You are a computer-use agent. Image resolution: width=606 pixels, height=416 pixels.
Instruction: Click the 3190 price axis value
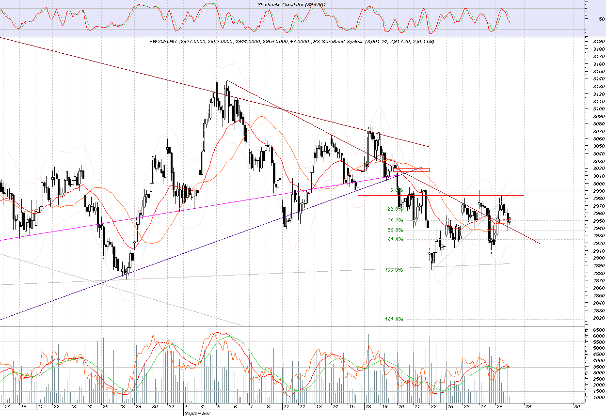click(599, 42)
